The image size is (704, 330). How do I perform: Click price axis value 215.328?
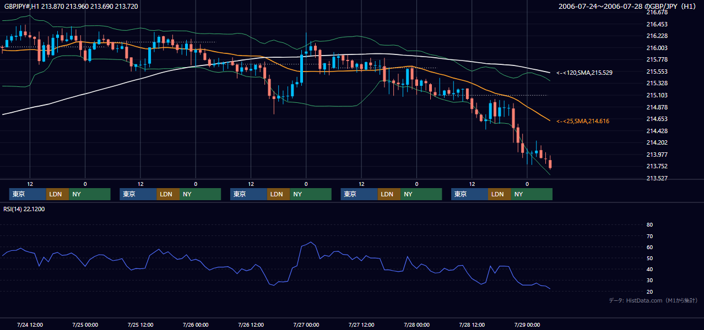(657, 83)
